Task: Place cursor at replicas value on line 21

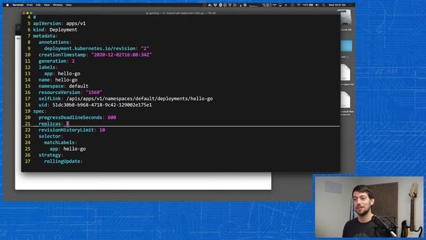Action: (x=68, y=123)
